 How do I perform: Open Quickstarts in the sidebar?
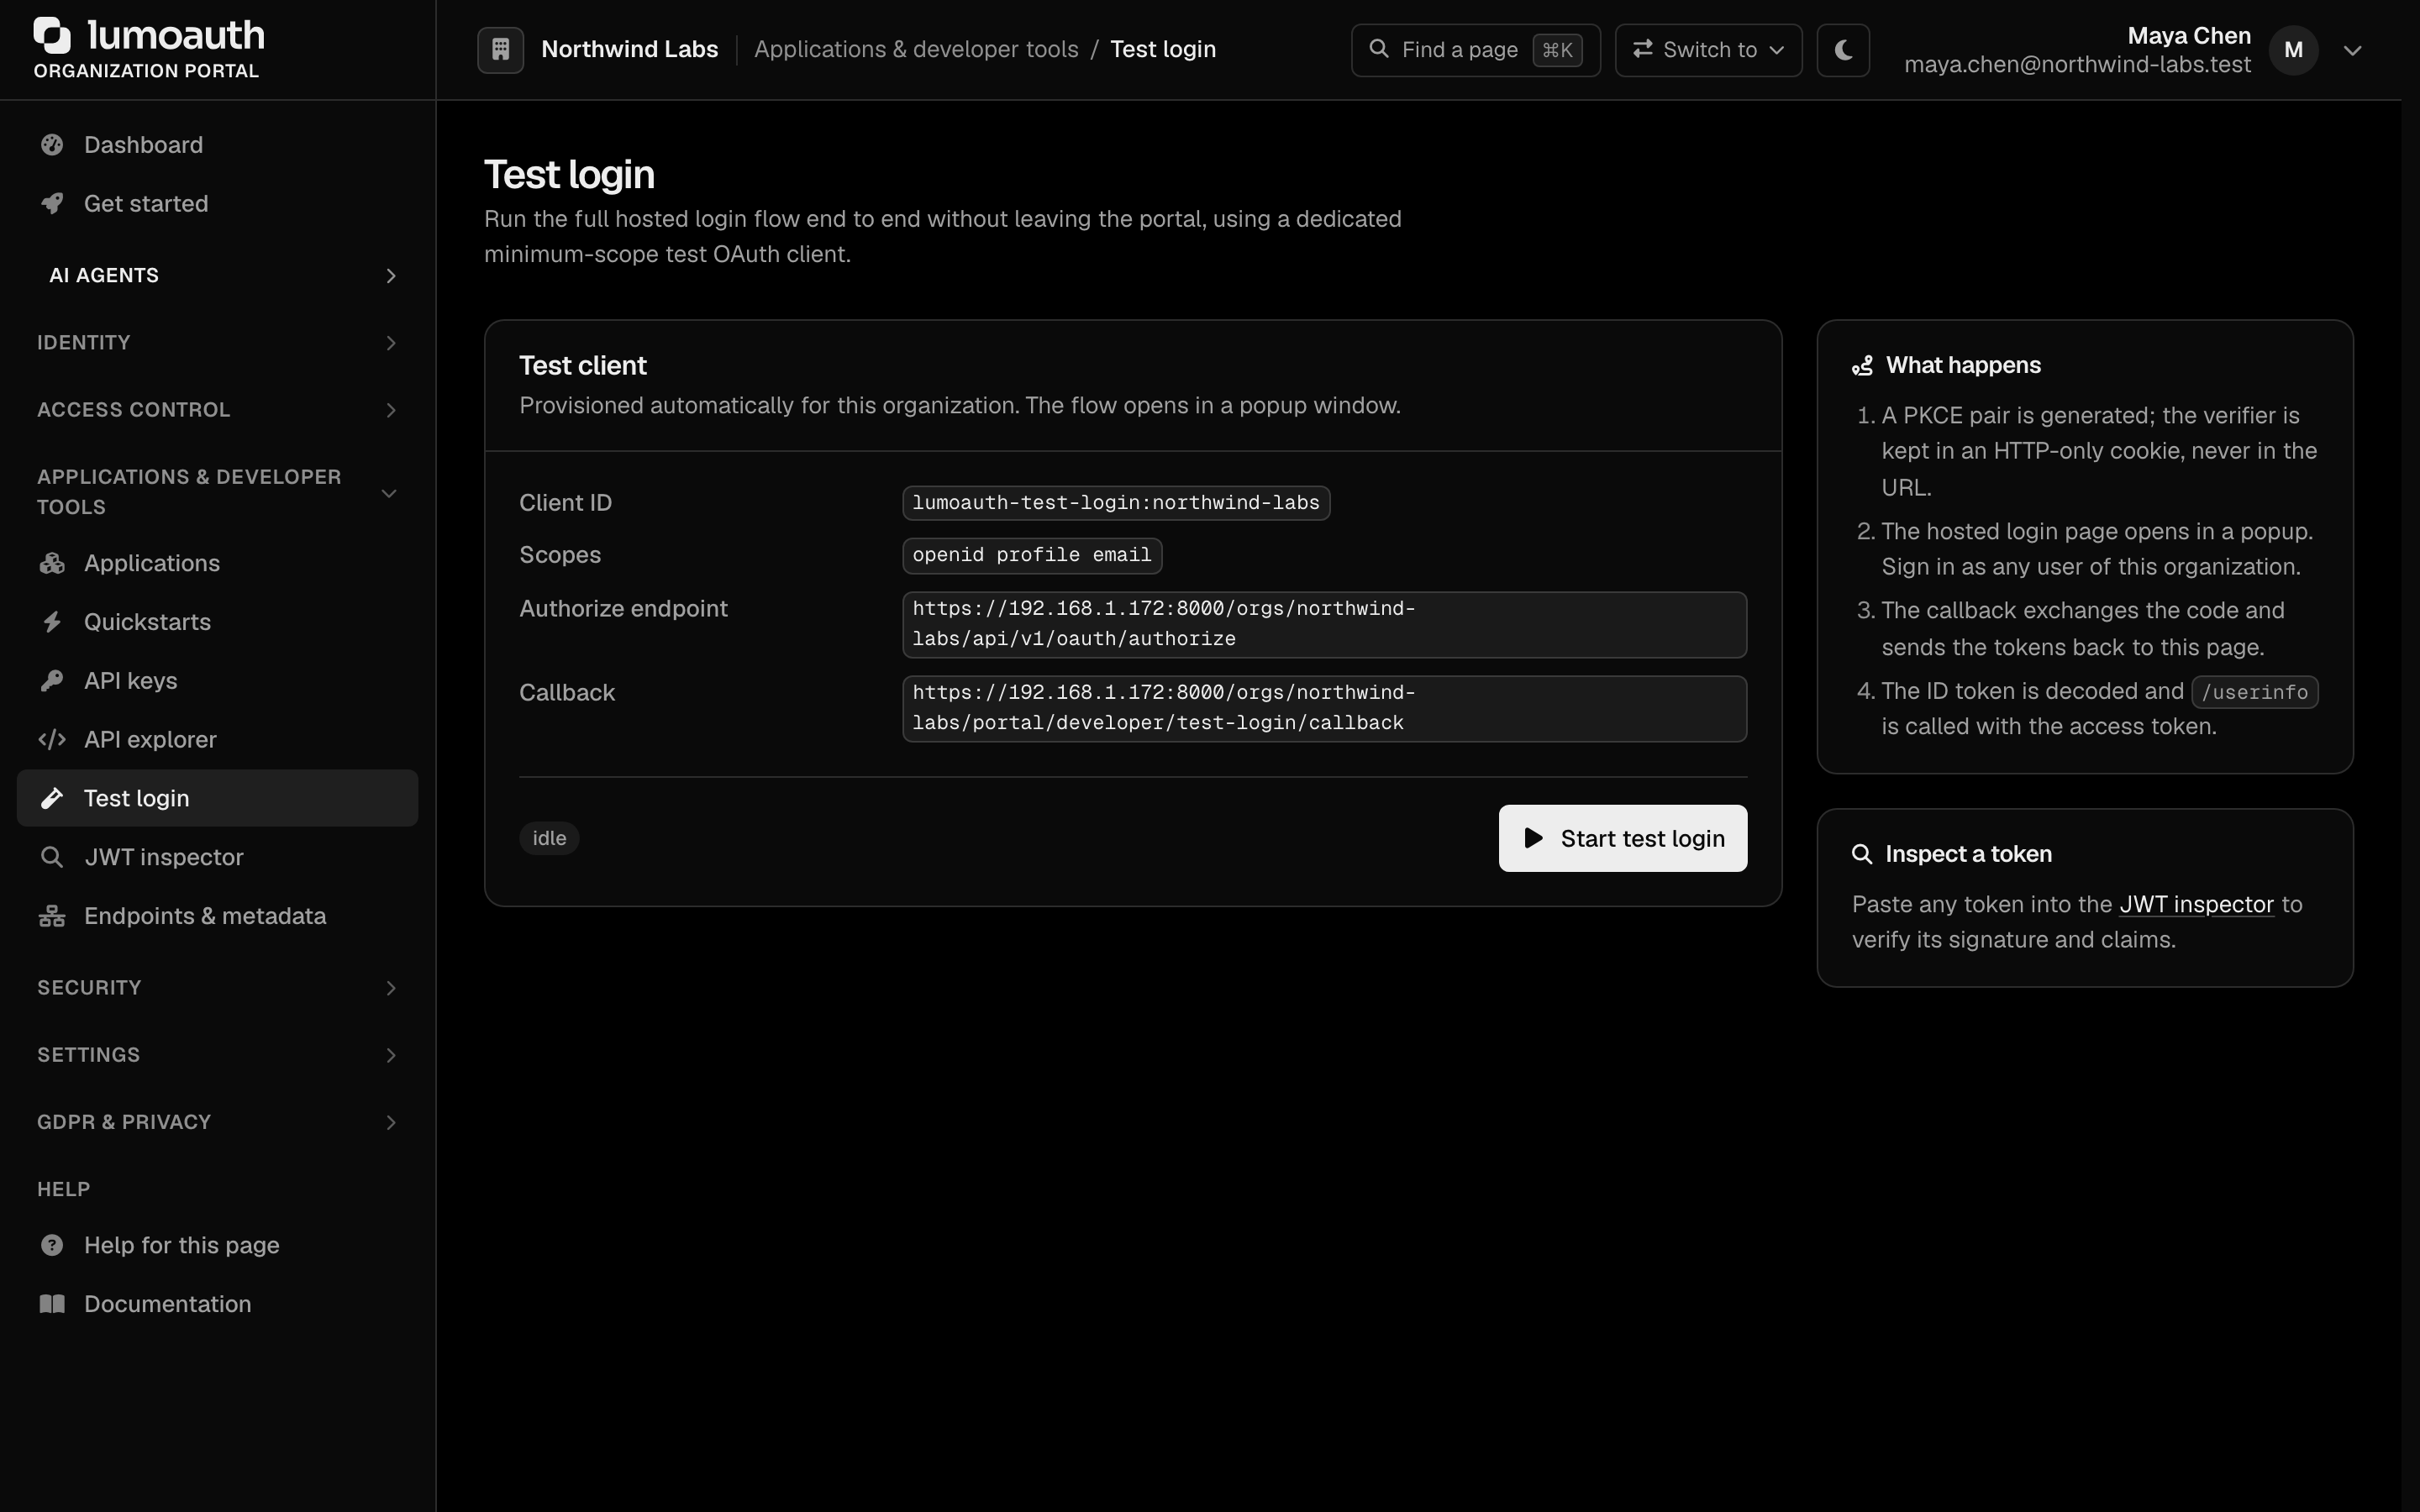(218, 622)
